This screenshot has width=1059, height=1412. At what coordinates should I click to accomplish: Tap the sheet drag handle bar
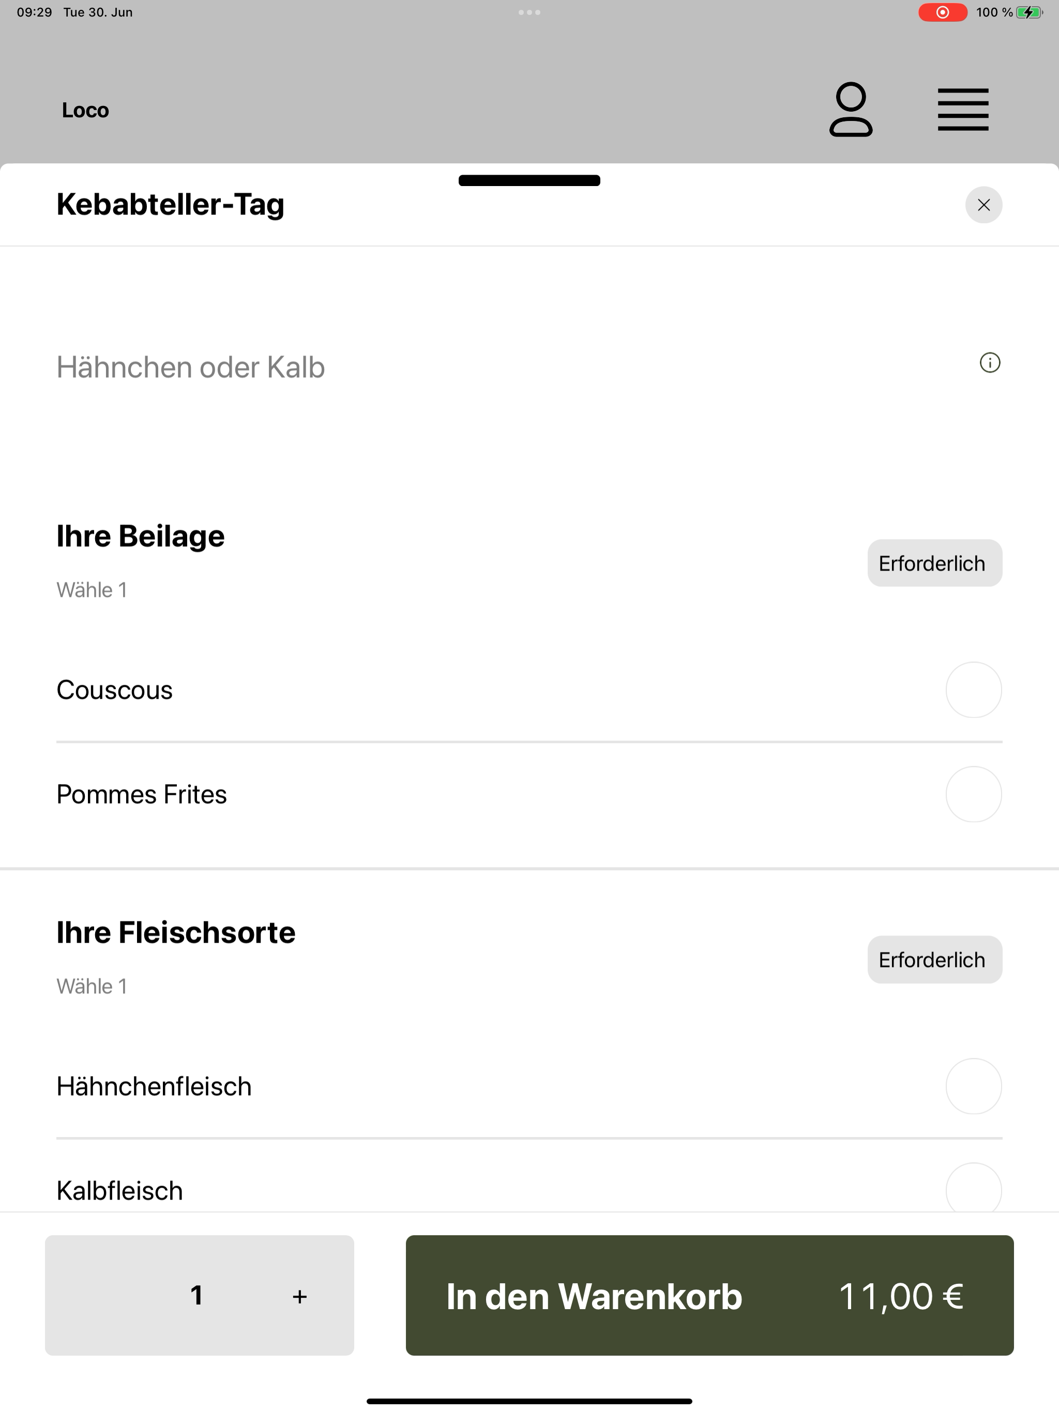(529, 180)
